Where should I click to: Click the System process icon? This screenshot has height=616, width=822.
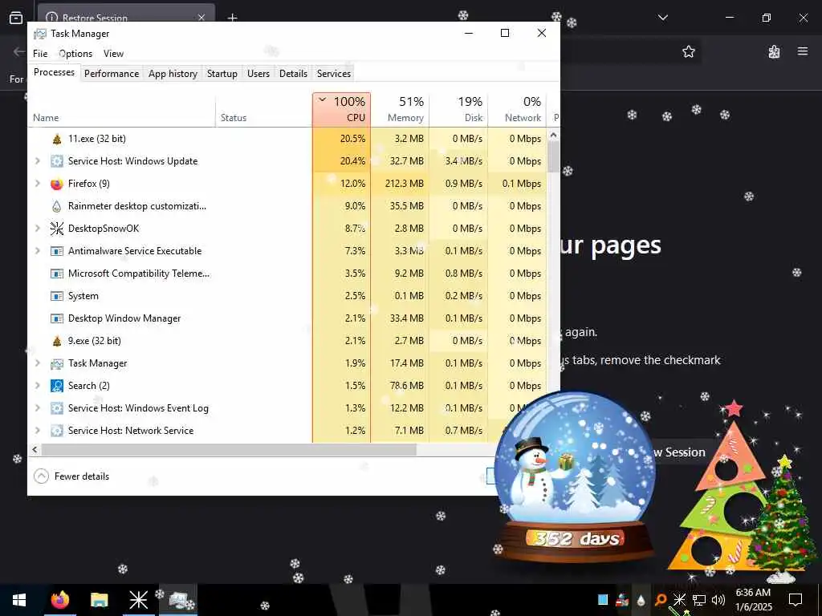pyautogui.click(x=57, y=296)
